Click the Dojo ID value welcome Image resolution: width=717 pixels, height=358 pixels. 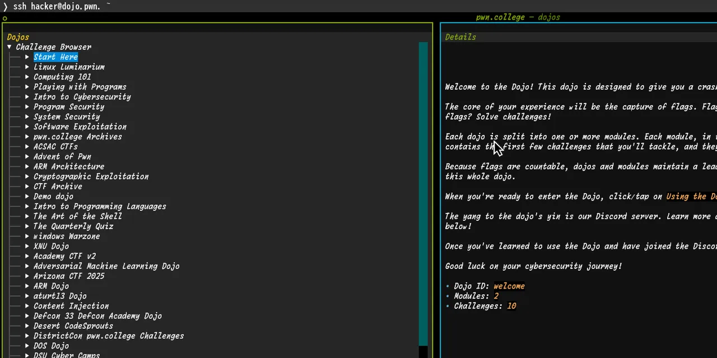pyautogui.click(x=509, y=286)
